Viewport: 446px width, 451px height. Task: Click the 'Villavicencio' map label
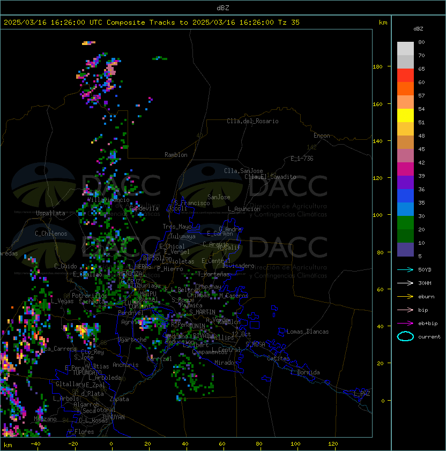click(x=108, y=200)
